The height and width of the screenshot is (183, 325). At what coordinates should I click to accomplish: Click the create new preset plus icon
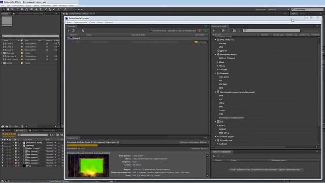(214, 30)
